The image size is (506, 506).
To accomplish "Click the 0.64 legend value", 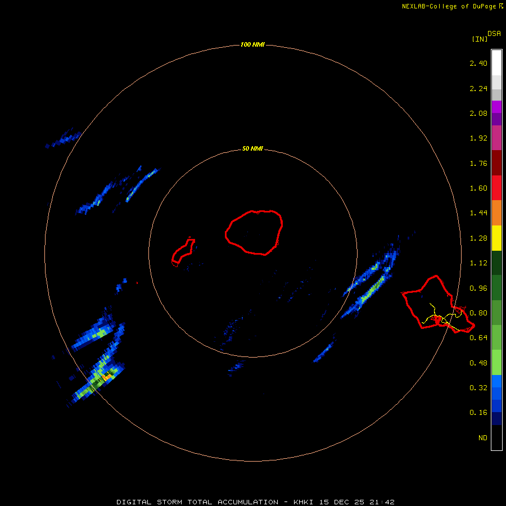I will (x=478, y=337).
